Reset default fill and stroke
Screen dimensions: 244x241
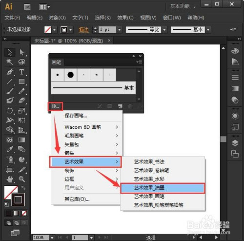tap(6, 204)
